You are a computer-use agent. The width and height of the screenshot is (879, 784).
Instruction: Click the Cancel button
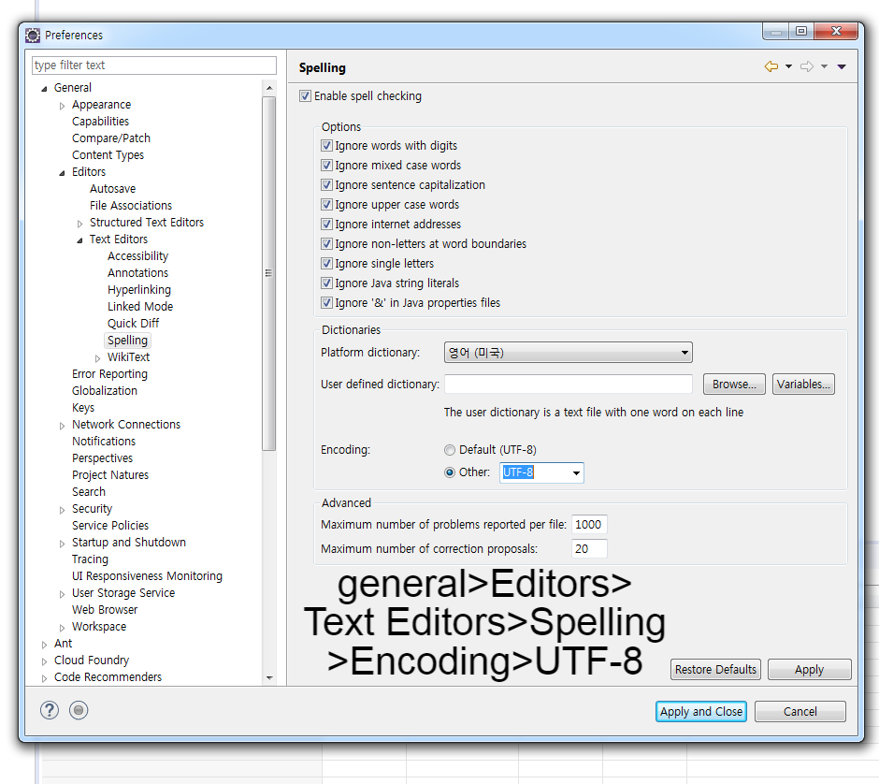click(800, 711)
